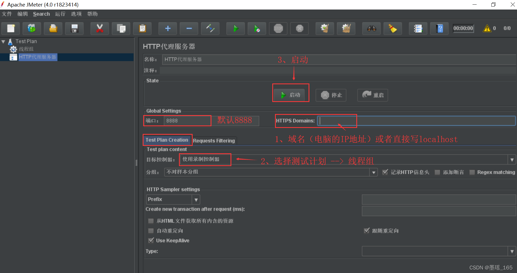Image resolution: width=517 pixels, height=273 pixels.
Task: Click the Reset Search brush icon
Action: (393, 28)
